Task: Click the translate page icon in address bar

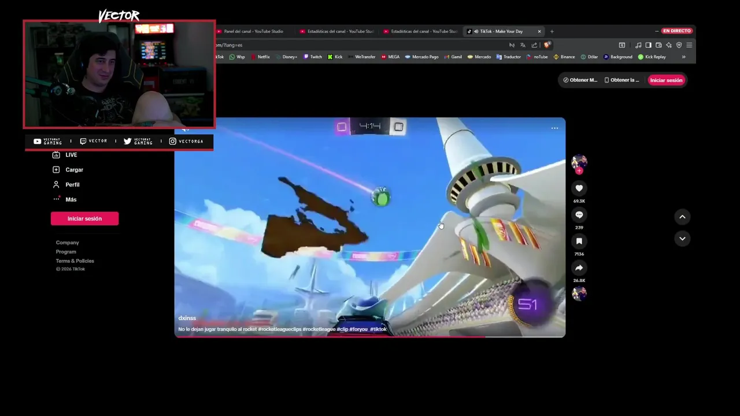Action: 523,45
